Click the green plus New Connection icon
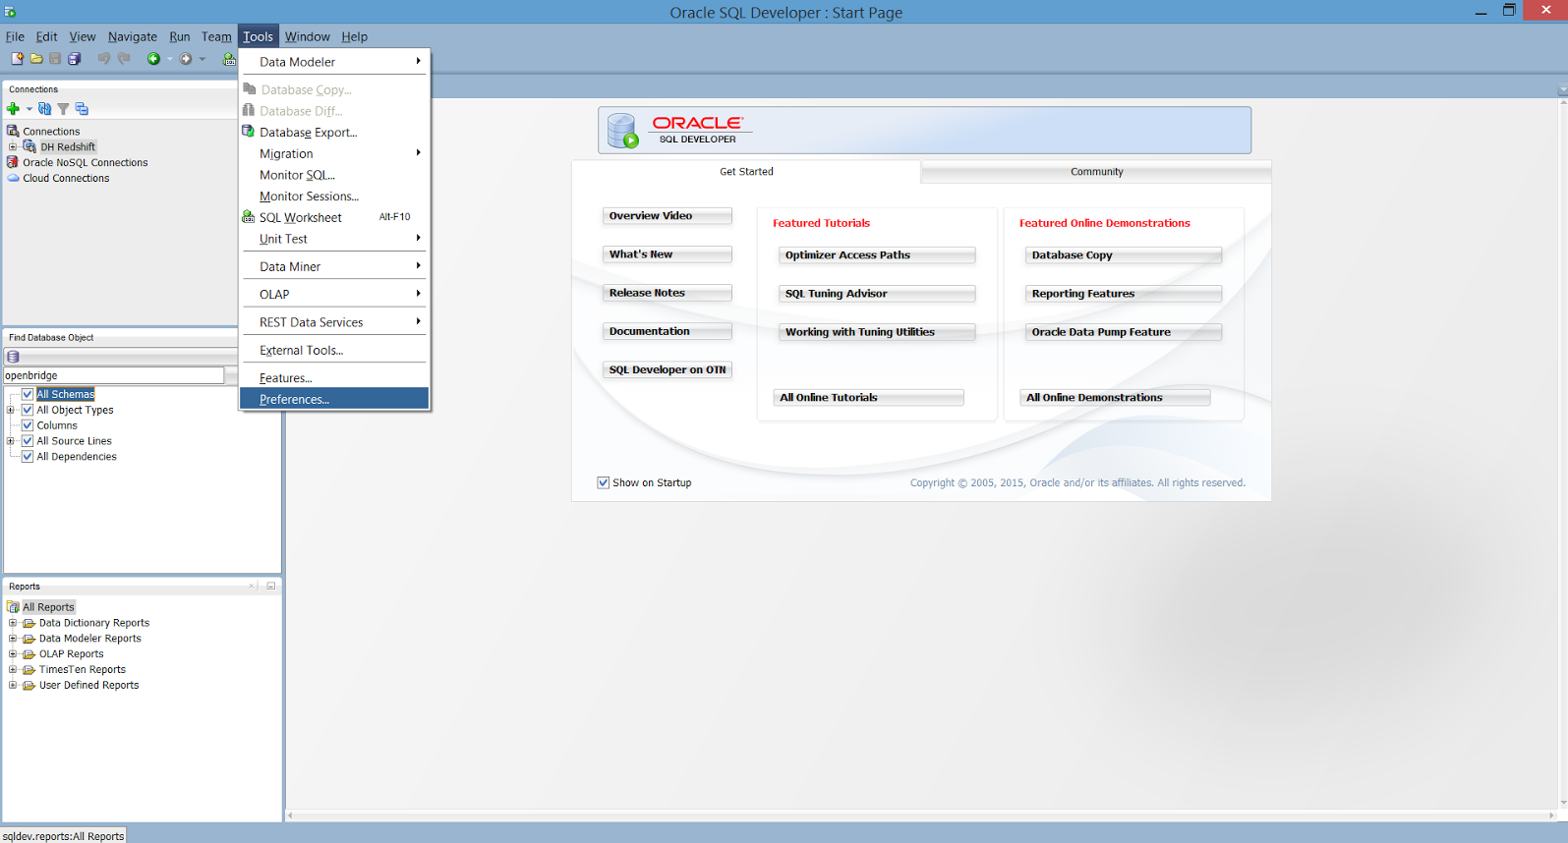Image resolution: width=1568 pixels, height=843 pixels. coord(13,109)
